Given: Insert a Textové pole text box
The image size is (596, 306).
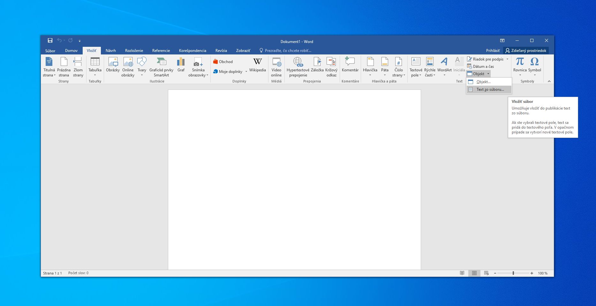Looking at the screenshot, I should click(x=416, y=67).
